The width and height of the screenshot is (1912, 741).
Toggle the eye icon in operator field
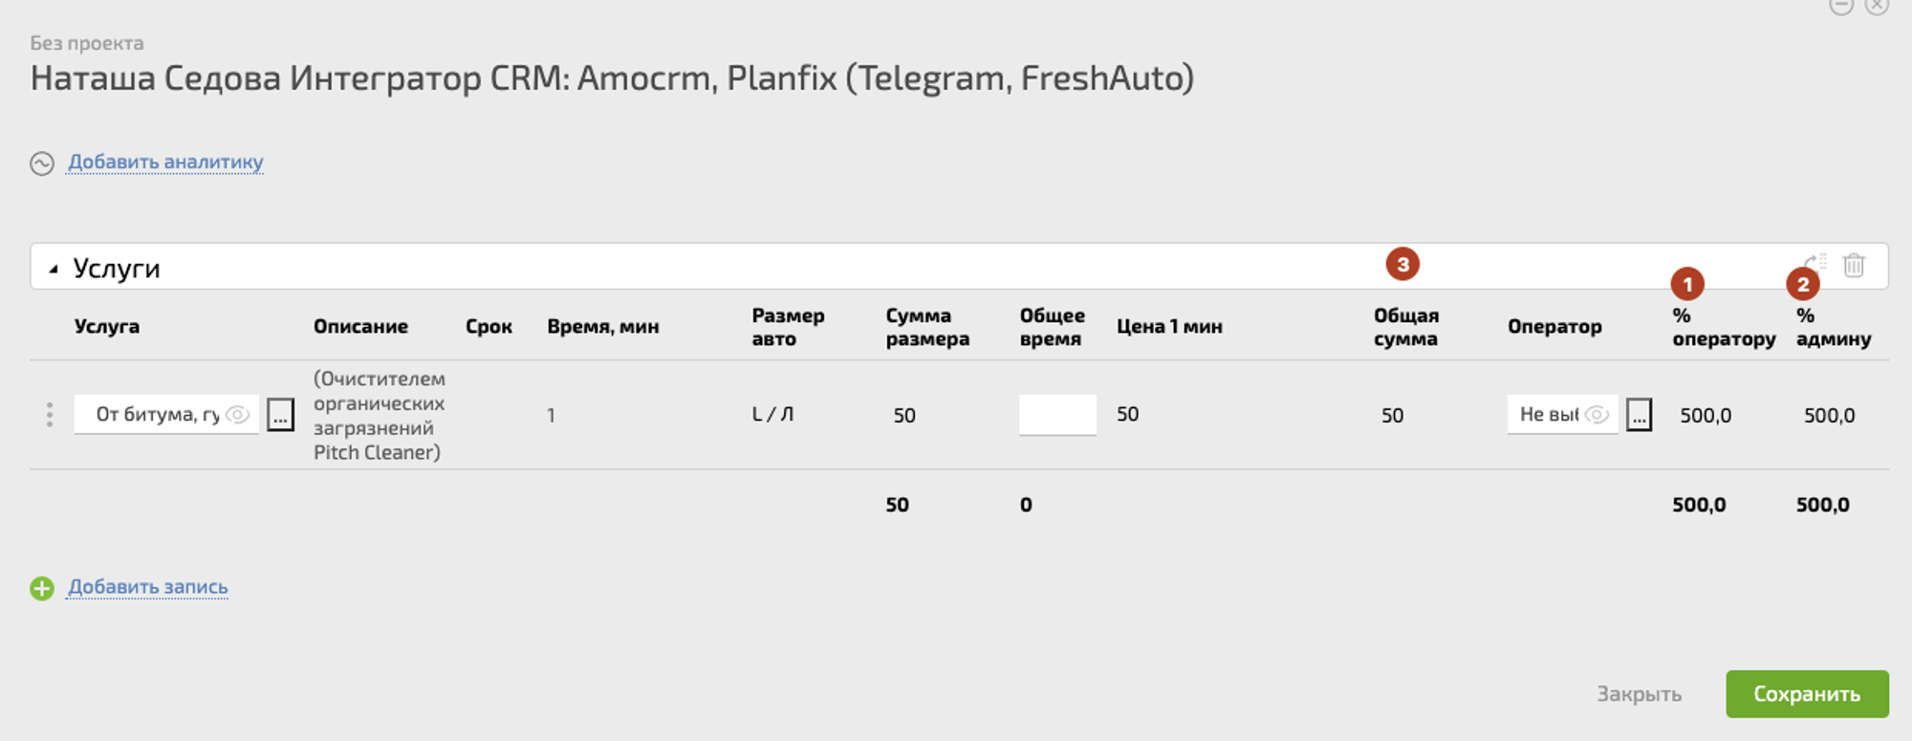[x=1597, y=415]
